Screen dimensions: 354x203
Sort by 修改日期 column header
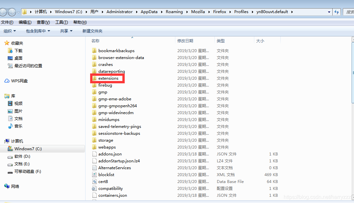click(185, 41)
